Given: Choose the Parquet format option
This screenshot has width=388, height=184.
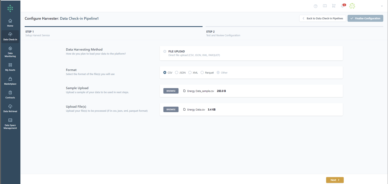Looking at the screenshot, I should (202, 73).
